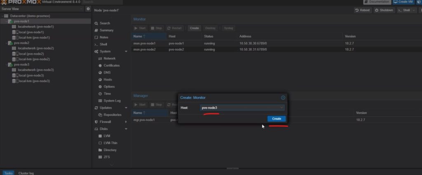Screen dimensions: 422x175
Task: Collapse the Updates submenu arrow
Action: tap(126, 108)
